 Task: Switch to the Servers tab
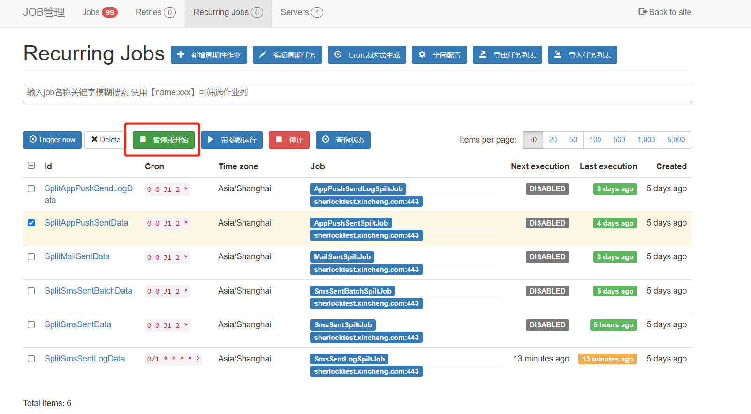point(301,13)
